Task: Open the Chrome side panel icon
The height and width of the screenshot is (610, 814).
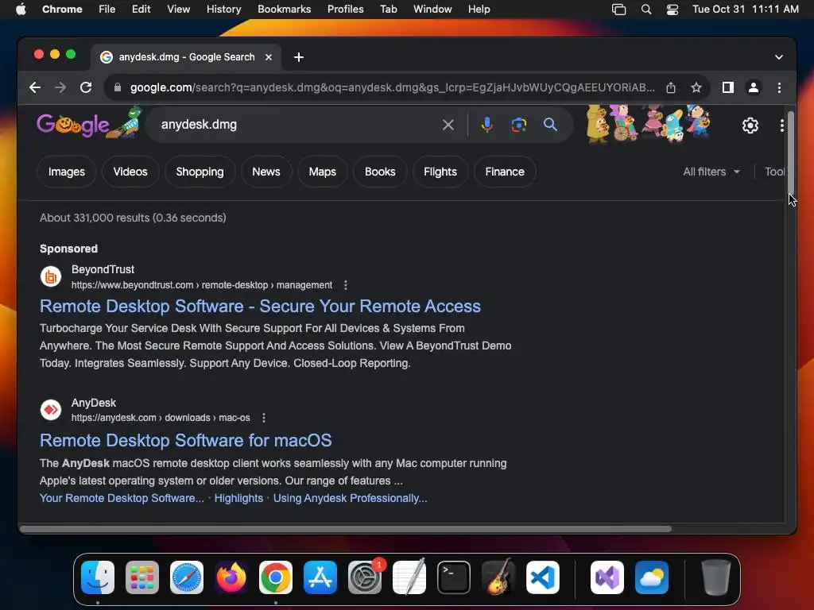Action: tap(728, 87)
